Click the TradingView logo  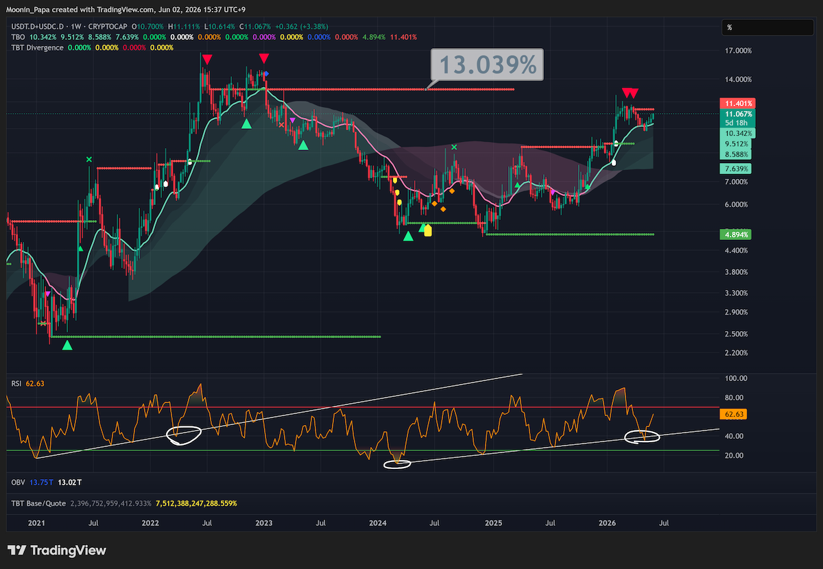[57, 550]
